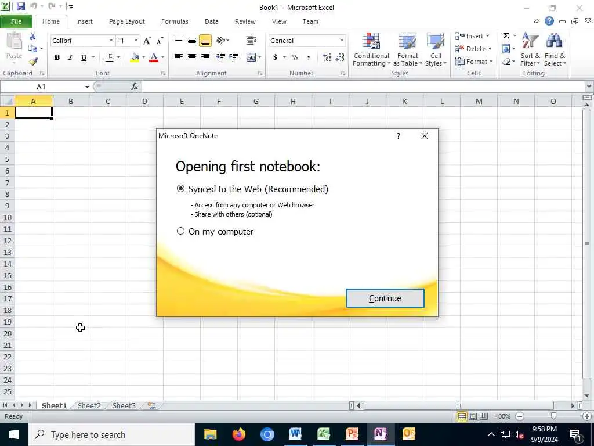The width and height of the screenshot is (594, 446).
Task: Click Insert Function fx icon
Action: pos(135,87)
